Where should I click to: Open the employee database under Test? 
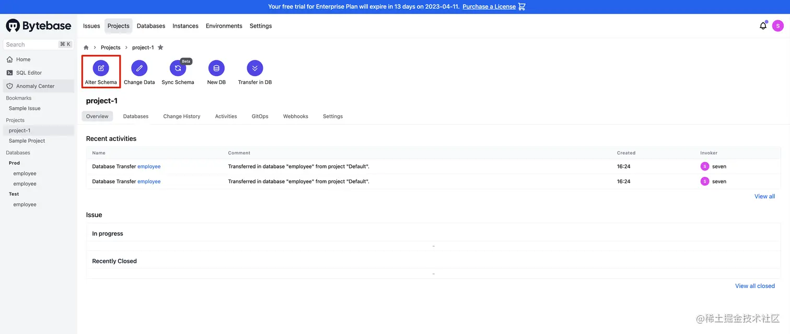[25, 204]
